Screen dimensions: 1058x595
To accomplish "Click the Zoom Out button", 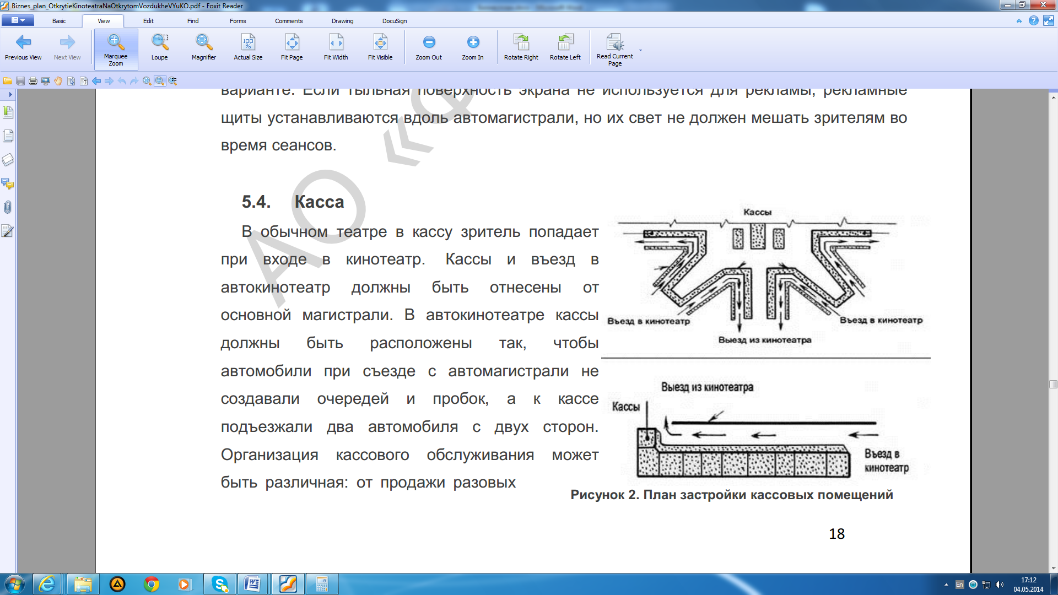I will [429, 47].
